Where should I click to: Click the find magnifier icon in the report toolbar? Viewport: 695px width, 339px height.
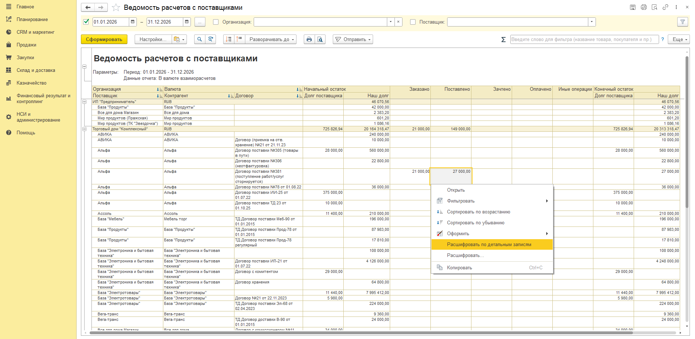[x=199, y=39]
